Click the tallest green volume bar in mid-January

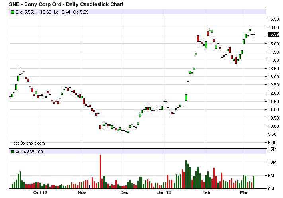[186, 174]
